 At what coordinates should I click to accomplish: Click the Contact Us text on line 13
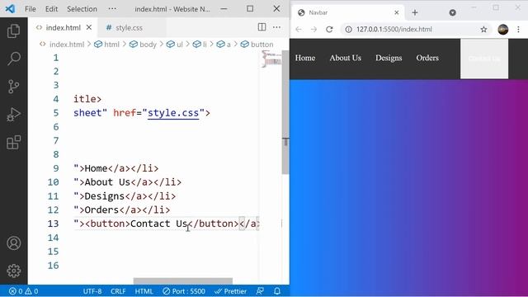(x=158, y=224)
